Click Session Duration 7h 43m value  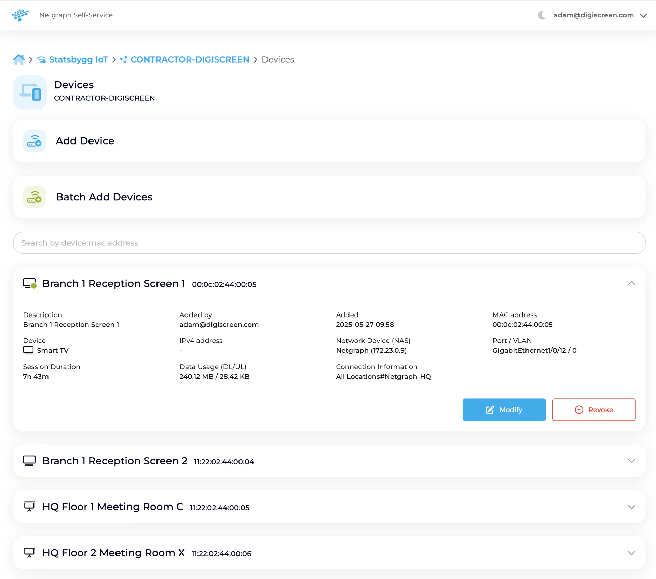pos(36,376)
